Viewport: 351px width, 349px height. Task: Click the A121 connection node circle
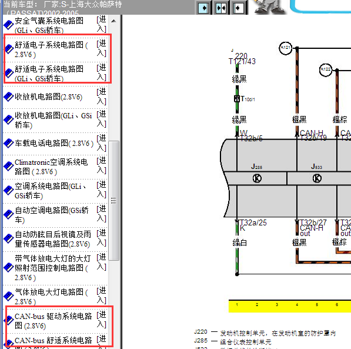(285, 48)
